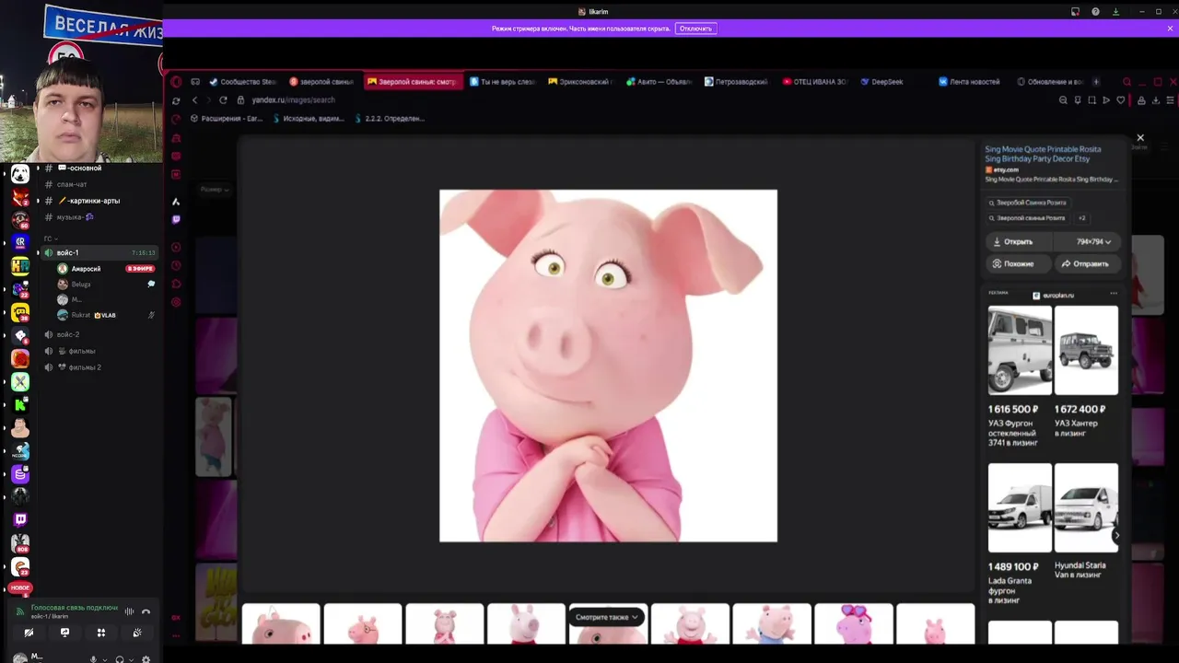This screenshot has height=663, width=1179.
Task: Select the Зверопой свинья Розита search tag
Action: point(1026,218)
